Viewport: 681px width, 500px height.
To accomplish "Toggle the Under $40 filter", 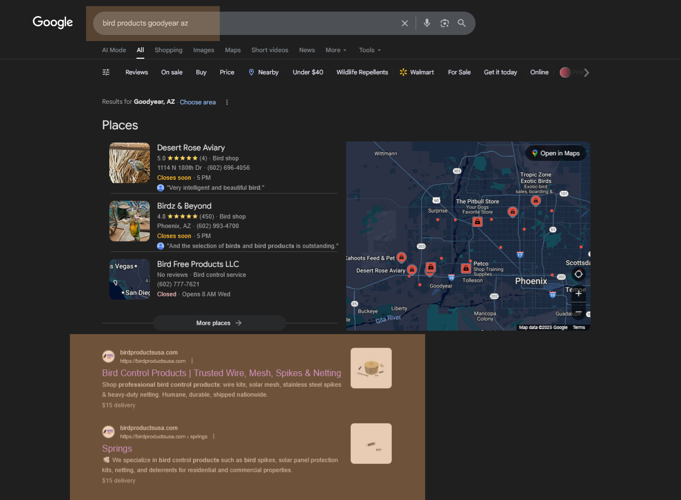I will pyautogui.click(x=307, y=72).
